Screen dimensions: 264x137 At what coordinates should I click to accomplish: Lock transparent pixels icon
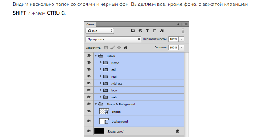click(x=106, y=47)
